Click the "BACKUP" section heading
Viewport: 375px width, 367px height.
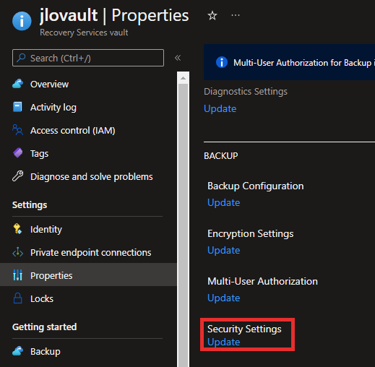tap(221, 156)
